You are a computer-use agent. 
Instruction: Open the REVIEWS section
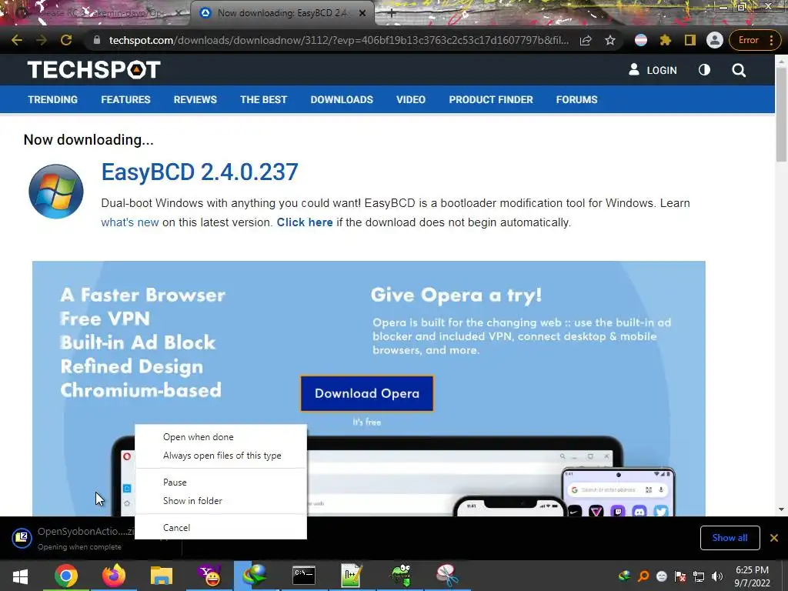coord(195,99)
